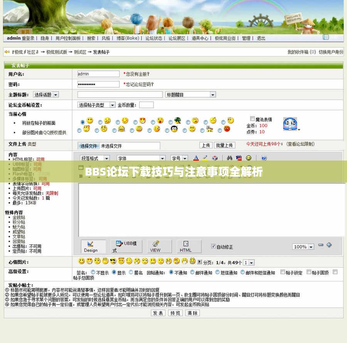This screenshot has height=343, width=347.
Task: Switch editor to HTML mode
Action: (x=189, y=246)
